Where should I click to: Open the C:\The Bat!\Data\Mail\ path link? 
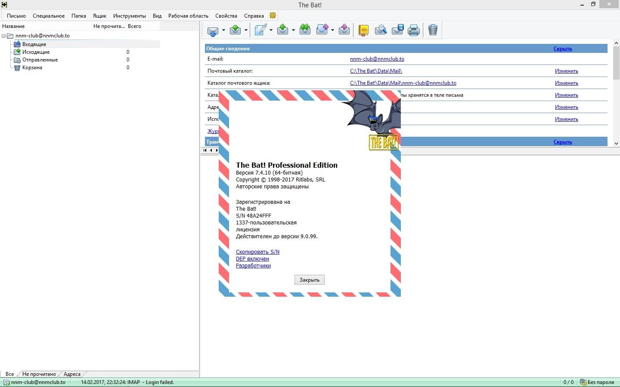[376, 71]
